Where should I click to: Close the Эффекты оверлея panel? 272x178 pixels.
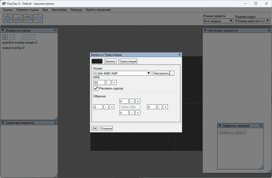(x=261, y=126)
